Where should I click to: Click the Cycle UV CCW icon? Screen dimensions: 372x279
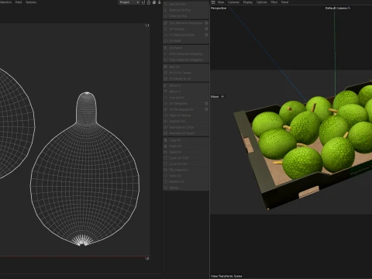click(166, 158)
